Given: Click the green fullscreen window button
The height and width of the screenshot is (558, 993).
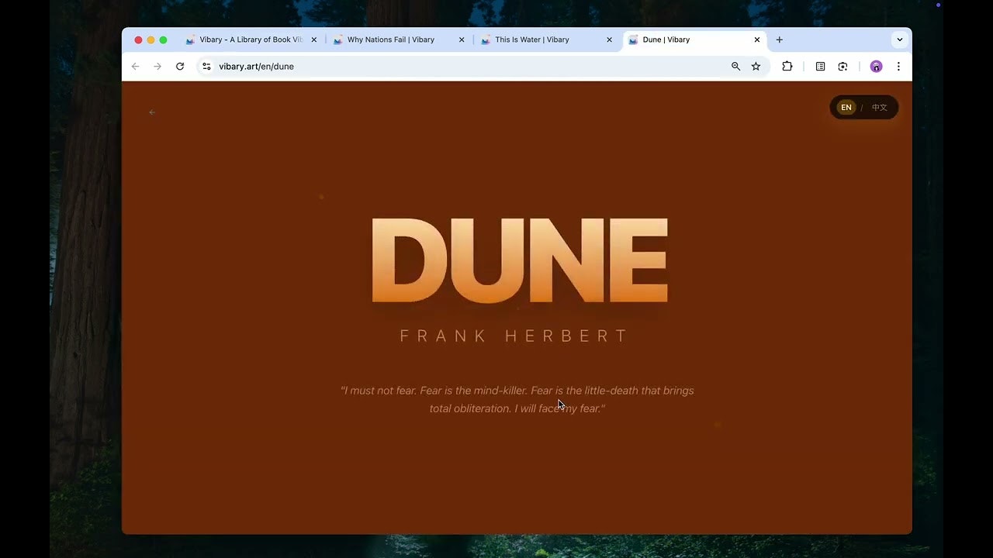Looking at the screenshot, I should coord(163,40).
